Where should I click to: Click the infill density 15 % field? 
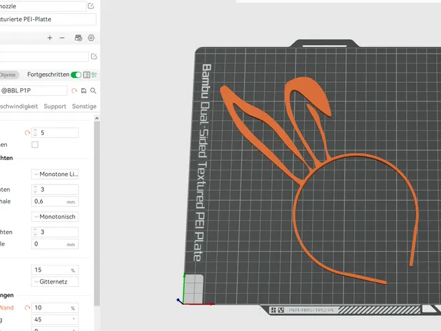[x=55, y=270]
